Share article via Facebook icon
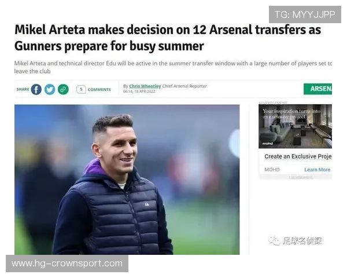Image resolution: width=347 pixels, height=278 pixels. click(36, 90)
